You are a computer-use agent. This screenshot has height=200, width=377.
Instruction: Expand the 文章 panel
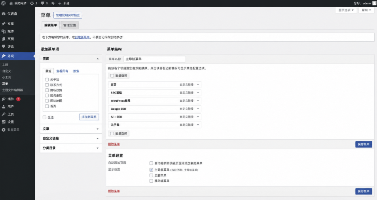click(x=71, y=129)
